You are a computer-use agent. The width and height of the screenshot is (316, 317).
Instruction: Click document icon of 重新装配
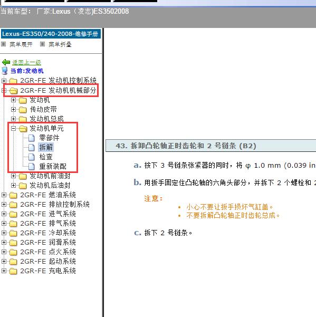[31, 166]
